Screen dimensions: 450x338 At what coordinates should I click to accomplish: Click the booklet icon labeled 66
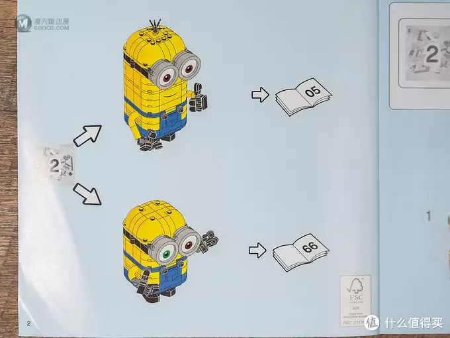[300, 252]
